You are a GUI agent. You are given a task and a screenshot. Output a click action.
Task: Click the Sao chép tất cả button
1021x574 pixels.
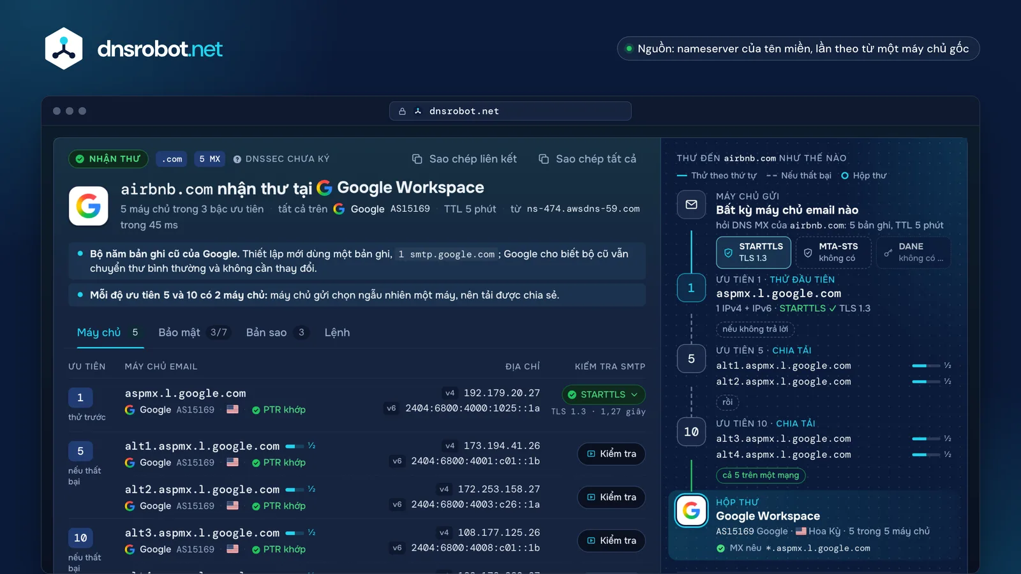click(588, 159)
